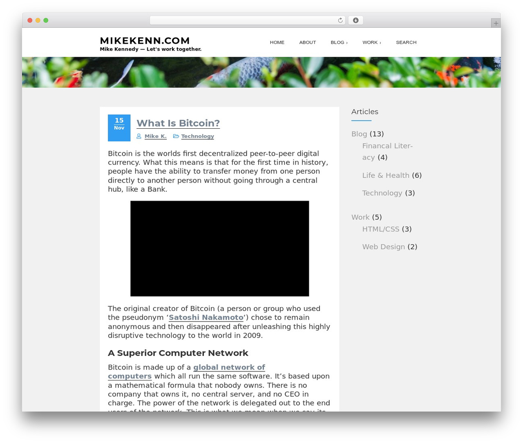The width and height of the screenshot is (523, 443).
Task: Open the What Is Bitcoin? post title
Action: click(178, 123)
